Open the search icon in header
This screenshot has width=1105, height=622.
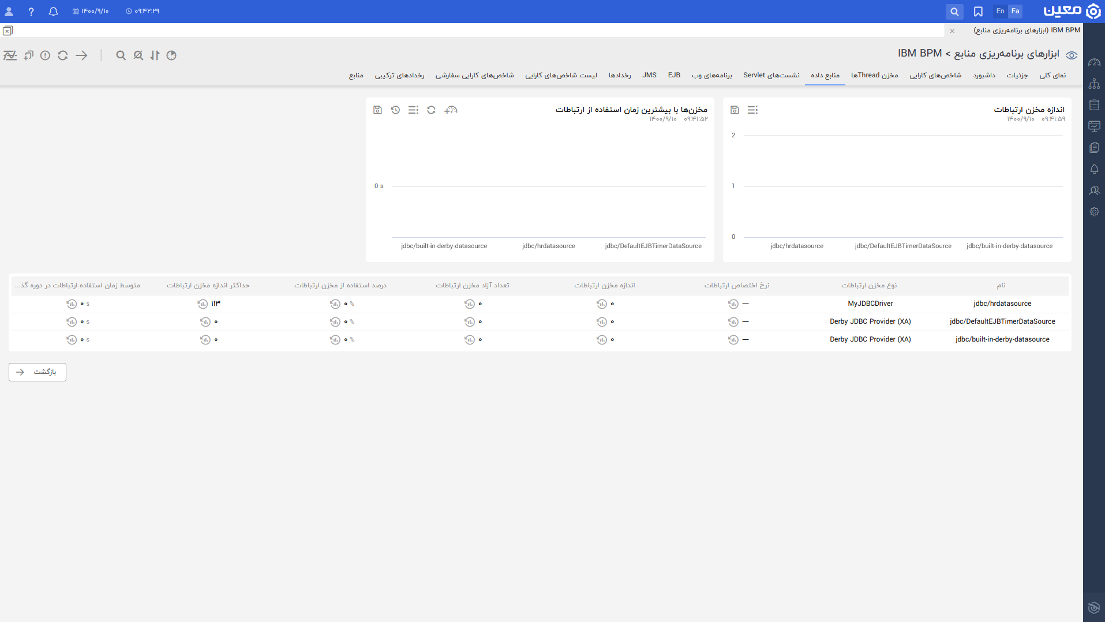954,11
